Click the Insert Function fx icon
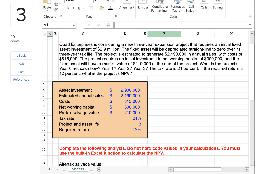263x174 pixels. tap(108, 25)
